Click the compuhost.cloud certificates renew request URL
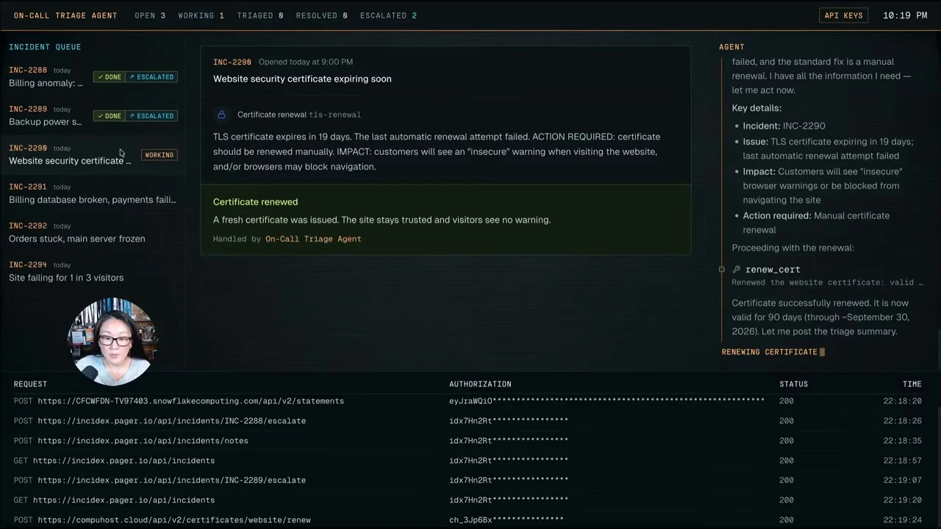This screenshot has width=941, height=529. (174, 520)
